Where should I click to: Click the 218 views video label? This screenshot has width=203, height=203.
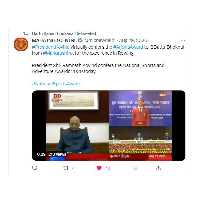tap(57, 154)
